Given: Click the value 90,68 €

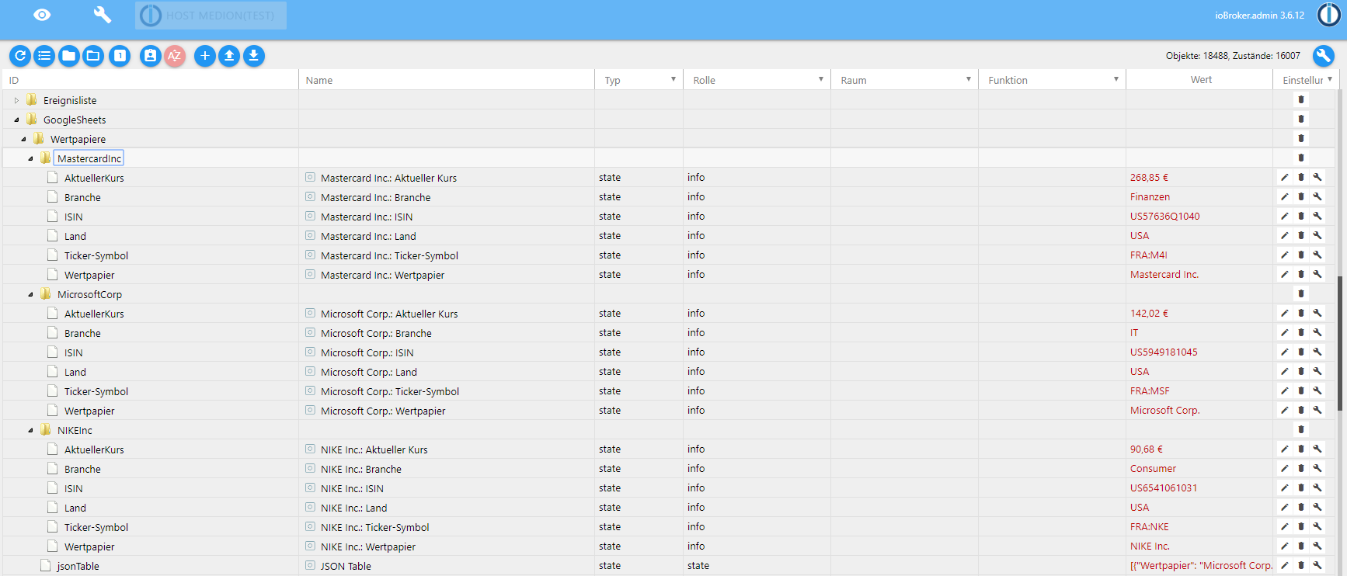Looking at the screenshot, I should pos(1147,449).
